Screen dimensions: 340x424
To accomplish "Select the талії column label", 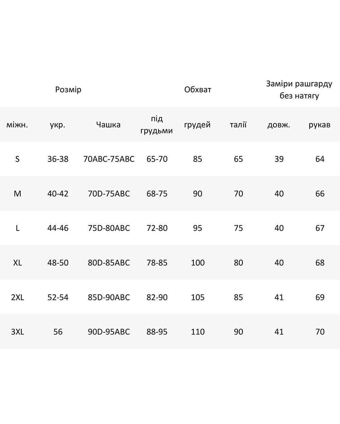I will 238,125.
